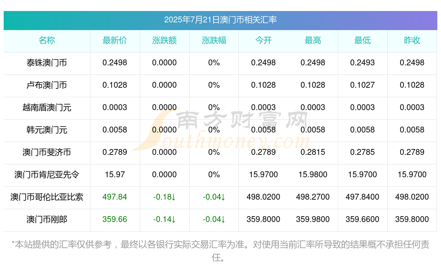Click the 最低 column header
441x269 pixels.
(362, 41)
